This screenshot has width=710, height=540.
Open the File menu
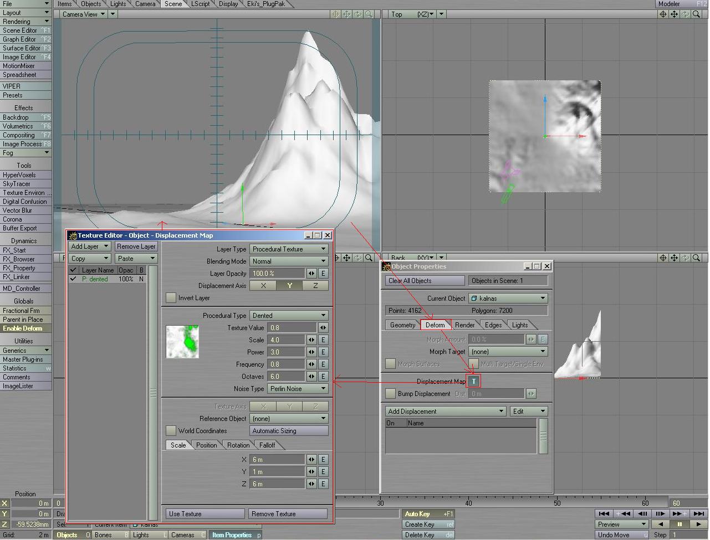[25, 4]
